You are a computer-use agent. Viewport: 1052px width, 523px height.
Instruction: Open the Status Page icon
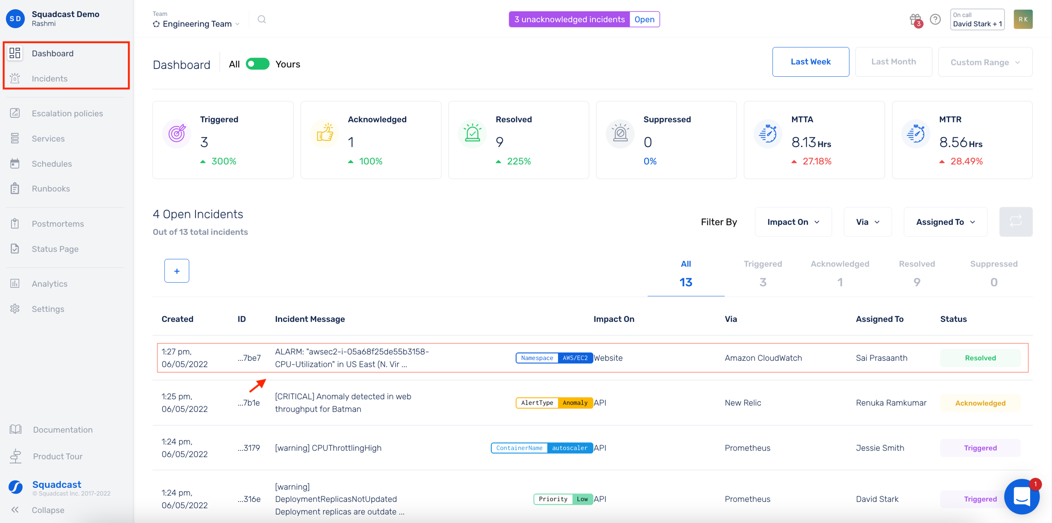pos(15,248)
